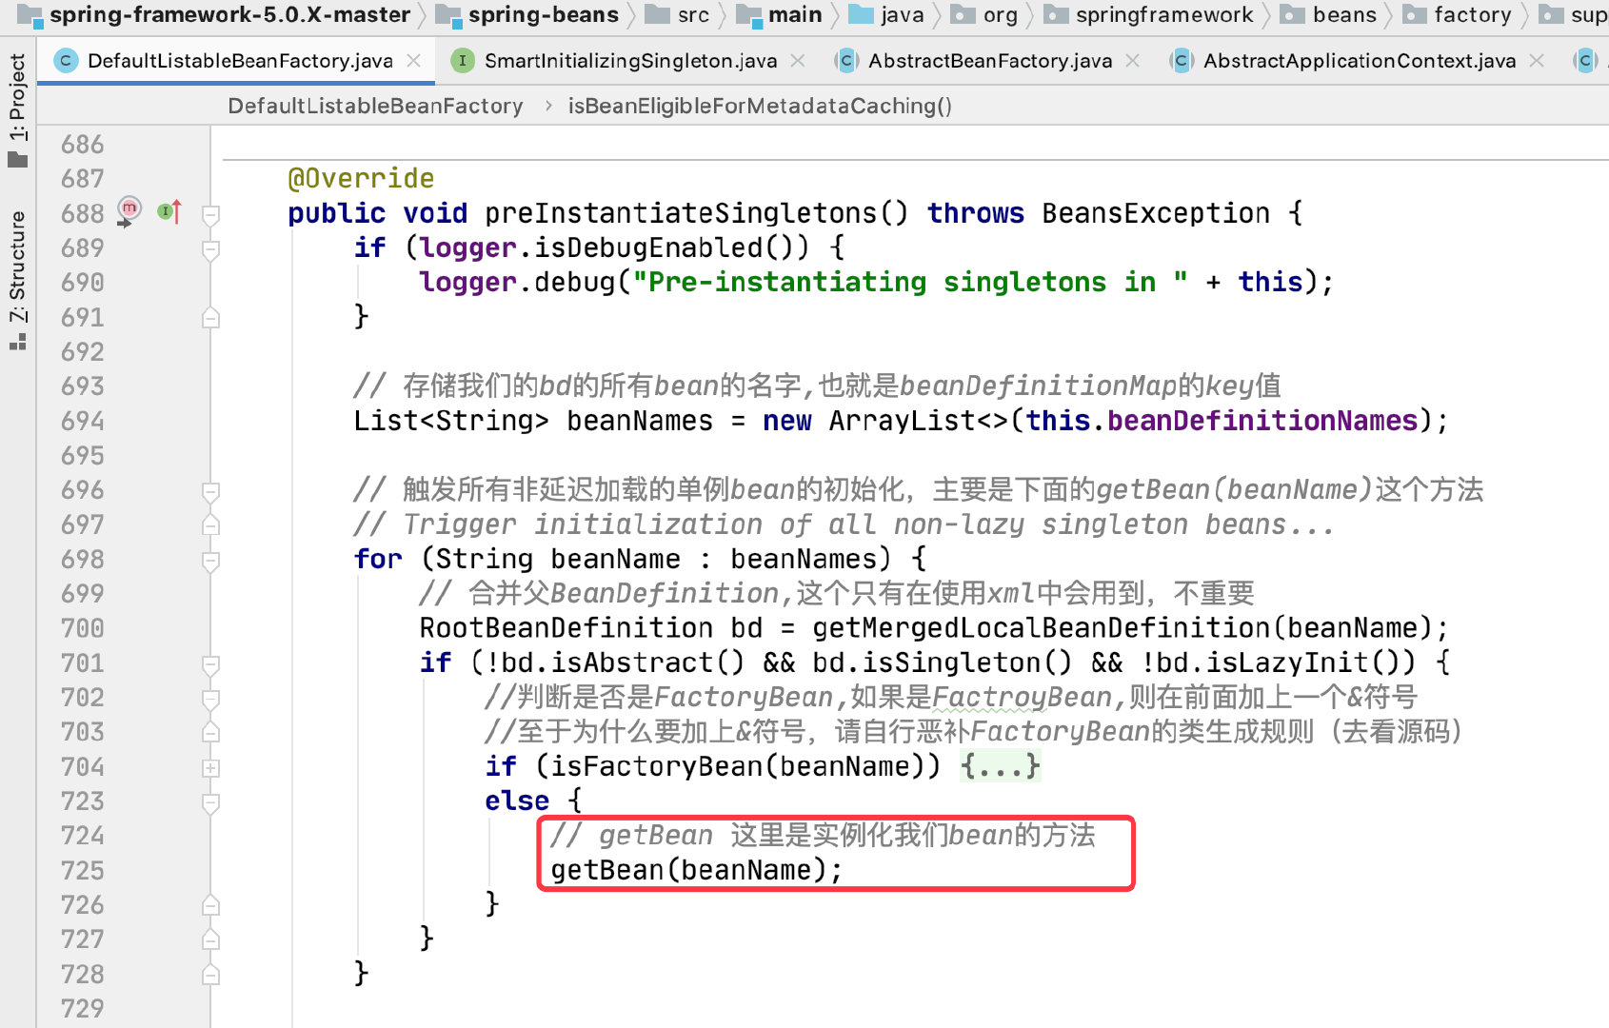Click isBeanEligibleForMetadataCaching() breadcrumb
1609x1028 pixels.
click(760, 106)
